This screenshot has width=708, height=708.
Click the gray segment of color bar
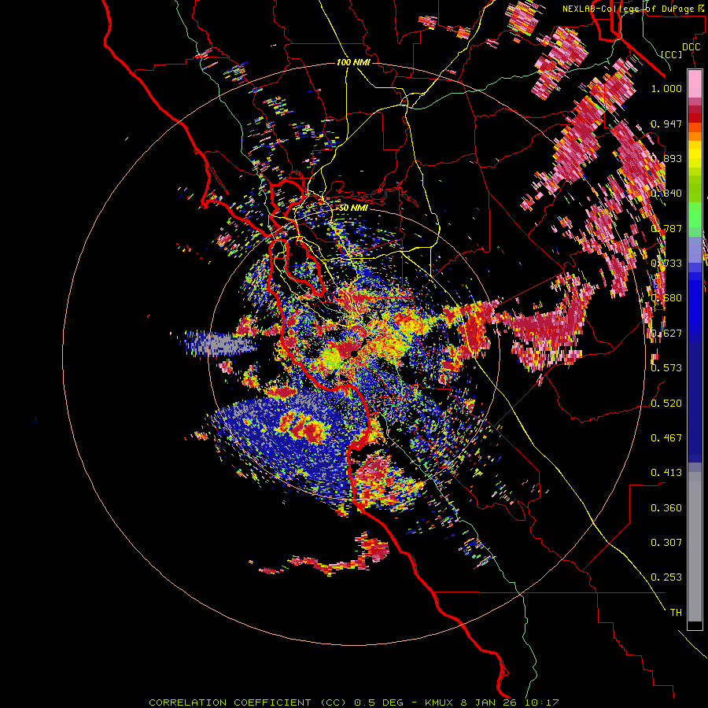tap(695, 547)
